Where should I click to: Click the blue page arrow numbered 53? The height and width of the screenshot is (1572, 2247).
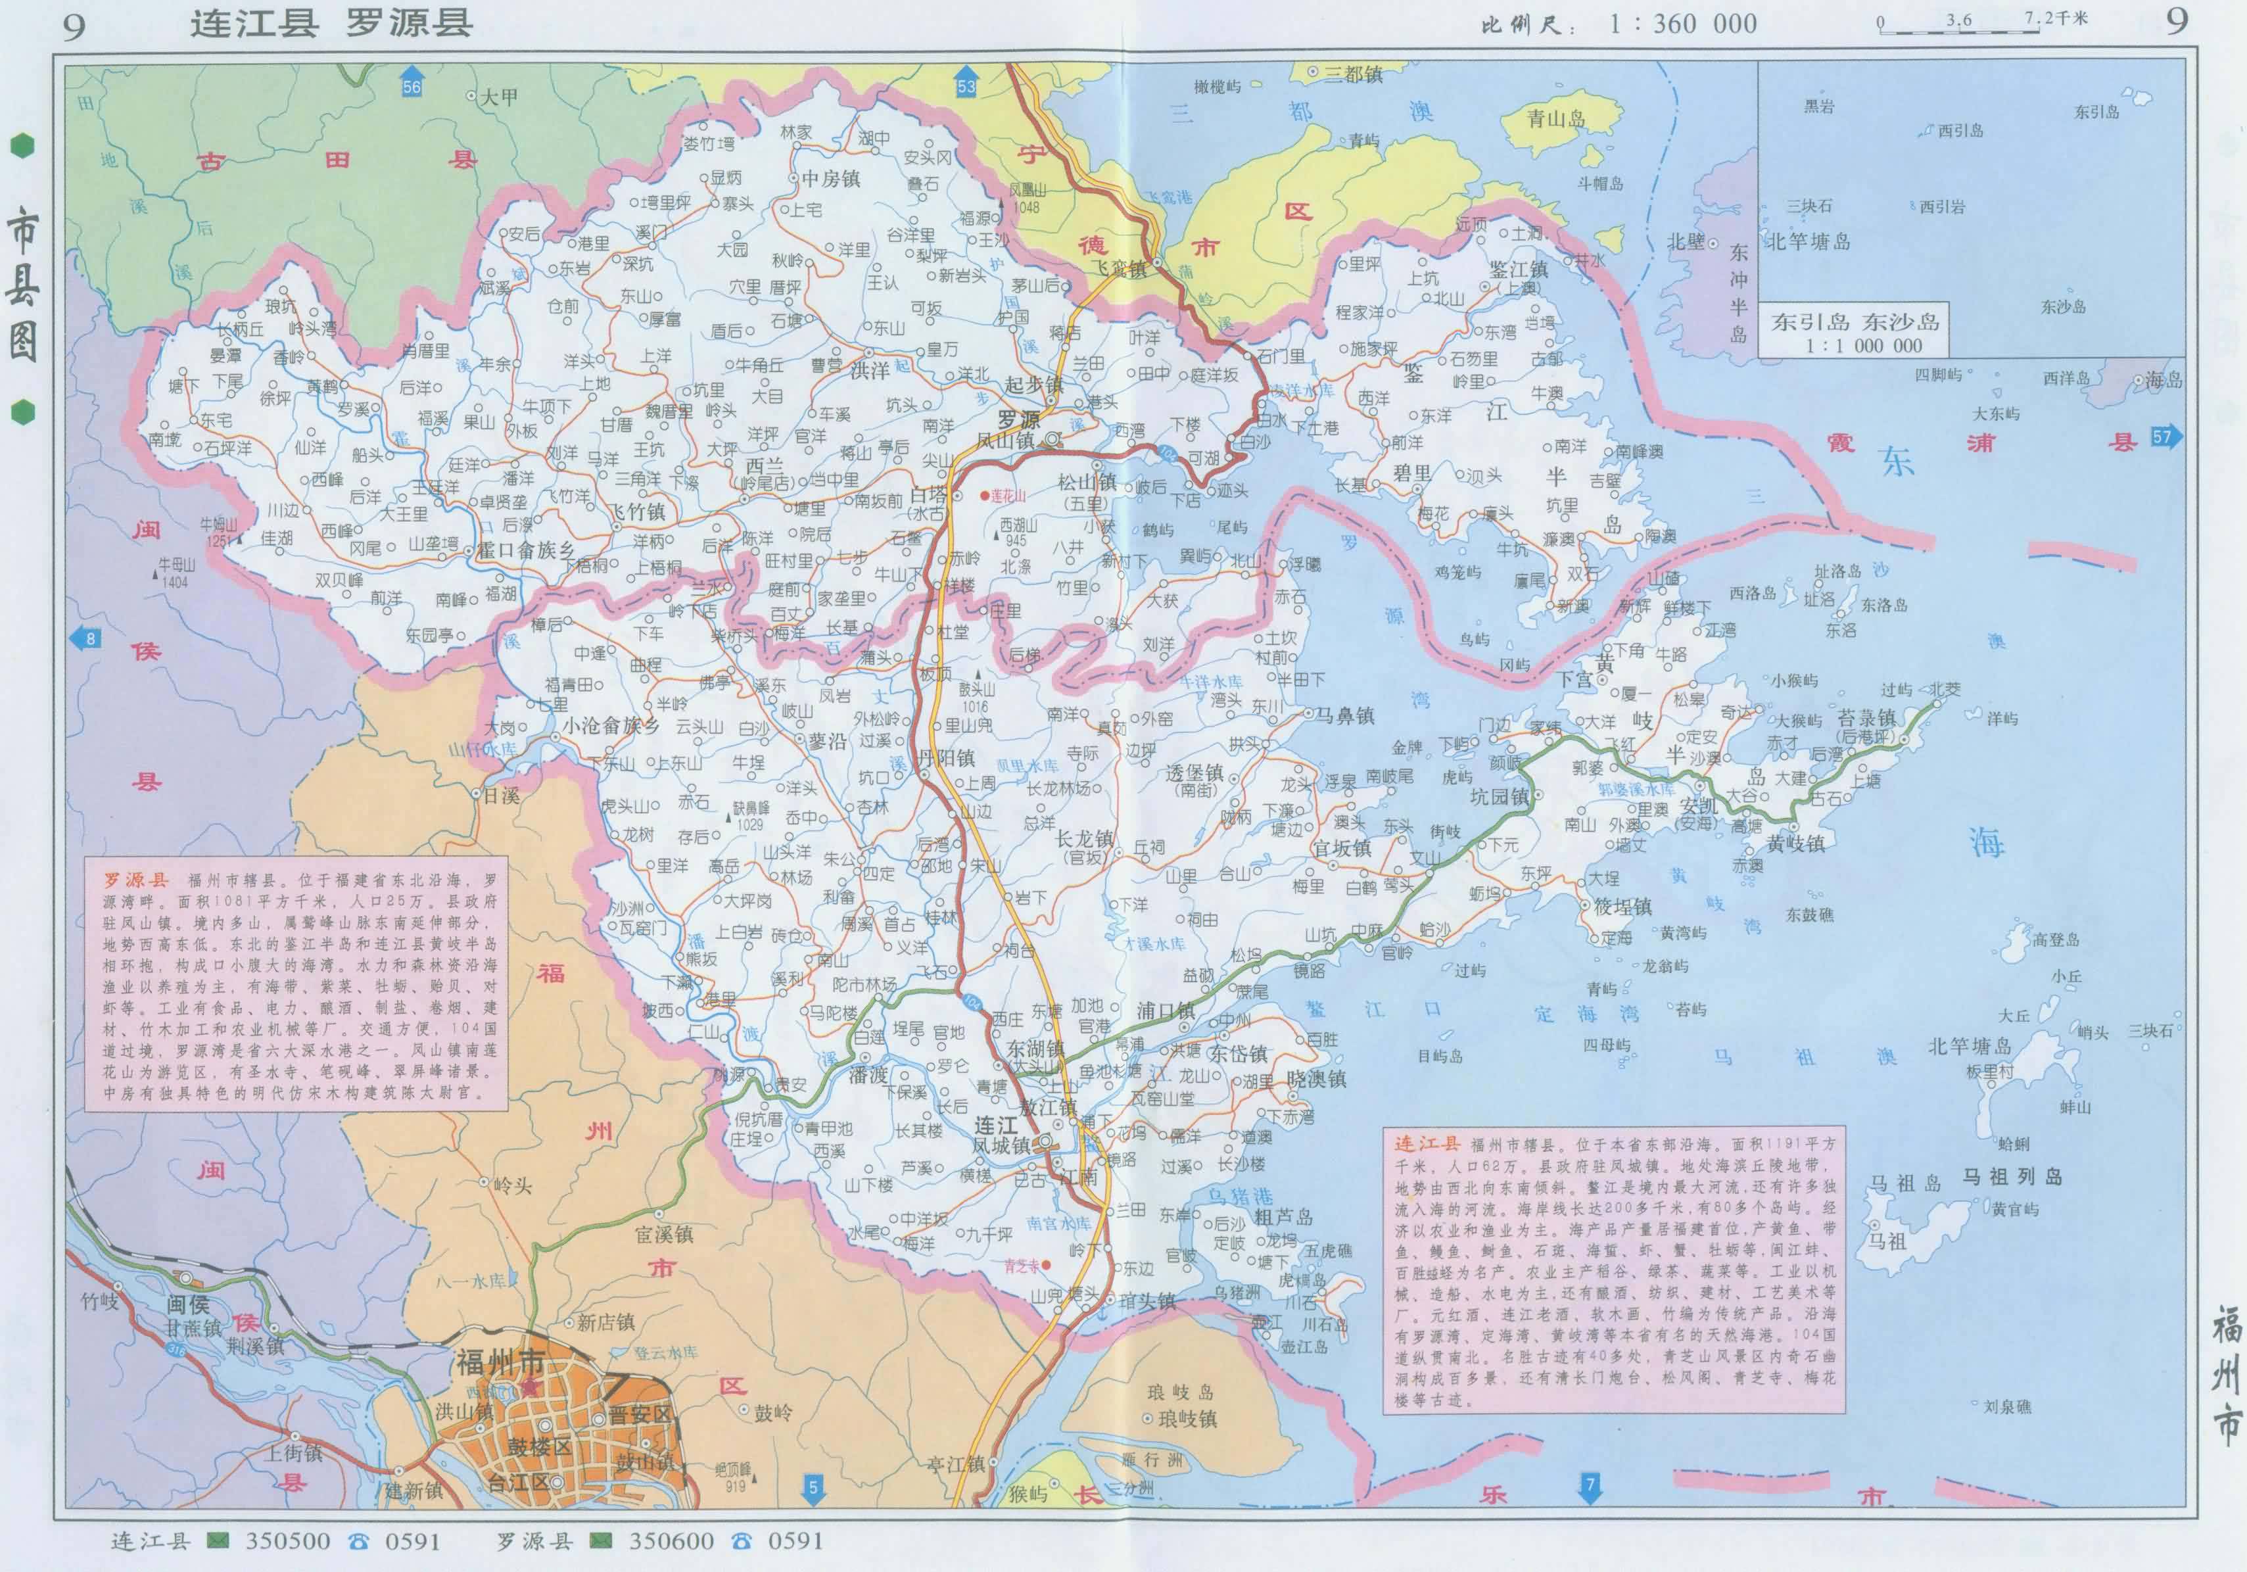tap(966, 82)
